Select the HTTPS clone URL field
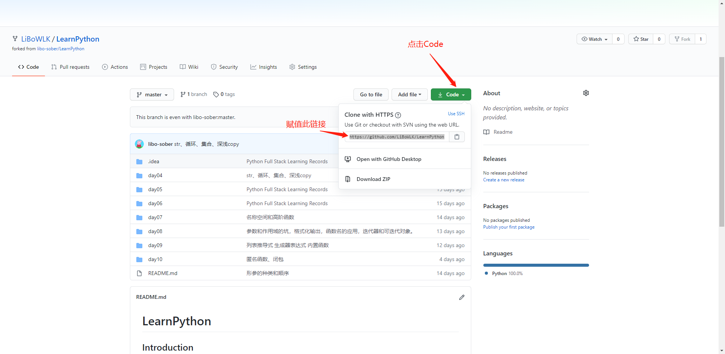Image resolution: width=725 pixels, height=354 pixels. tap(397, 137)
